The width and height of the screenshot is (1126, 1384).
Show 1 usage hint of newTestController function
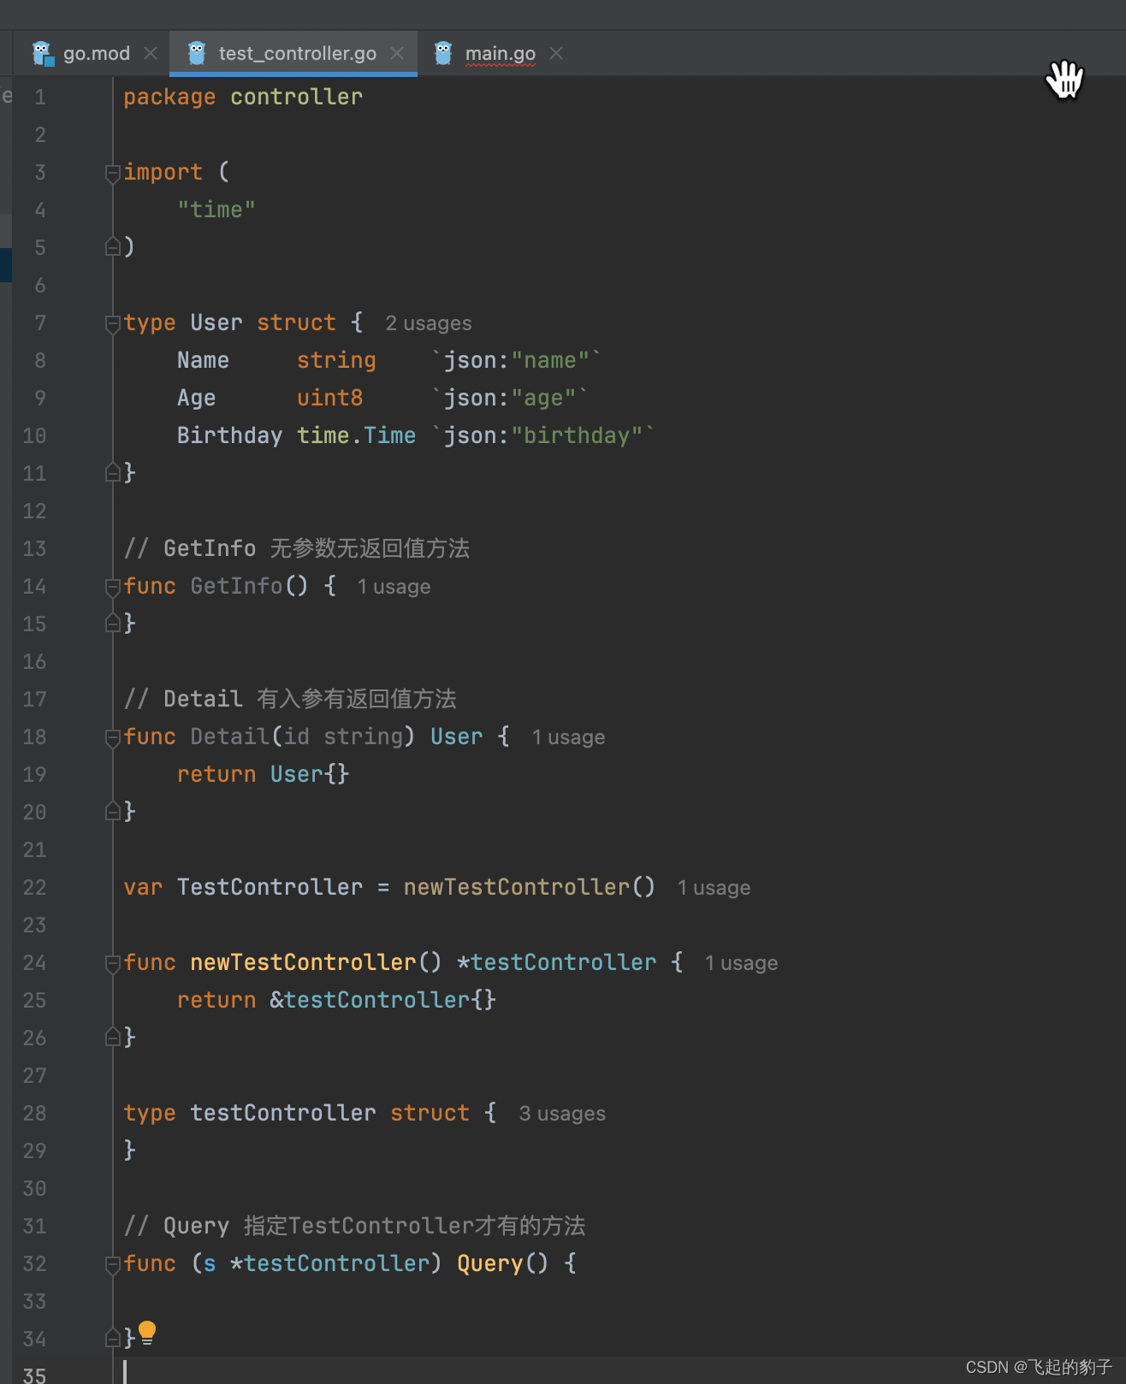pyautogui.click(x=741, y=963)
